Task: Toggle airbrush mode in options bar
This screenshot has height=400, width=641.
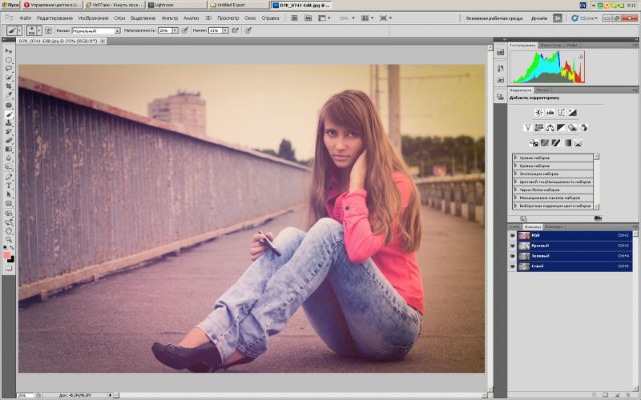Action: tap(236, 30)
